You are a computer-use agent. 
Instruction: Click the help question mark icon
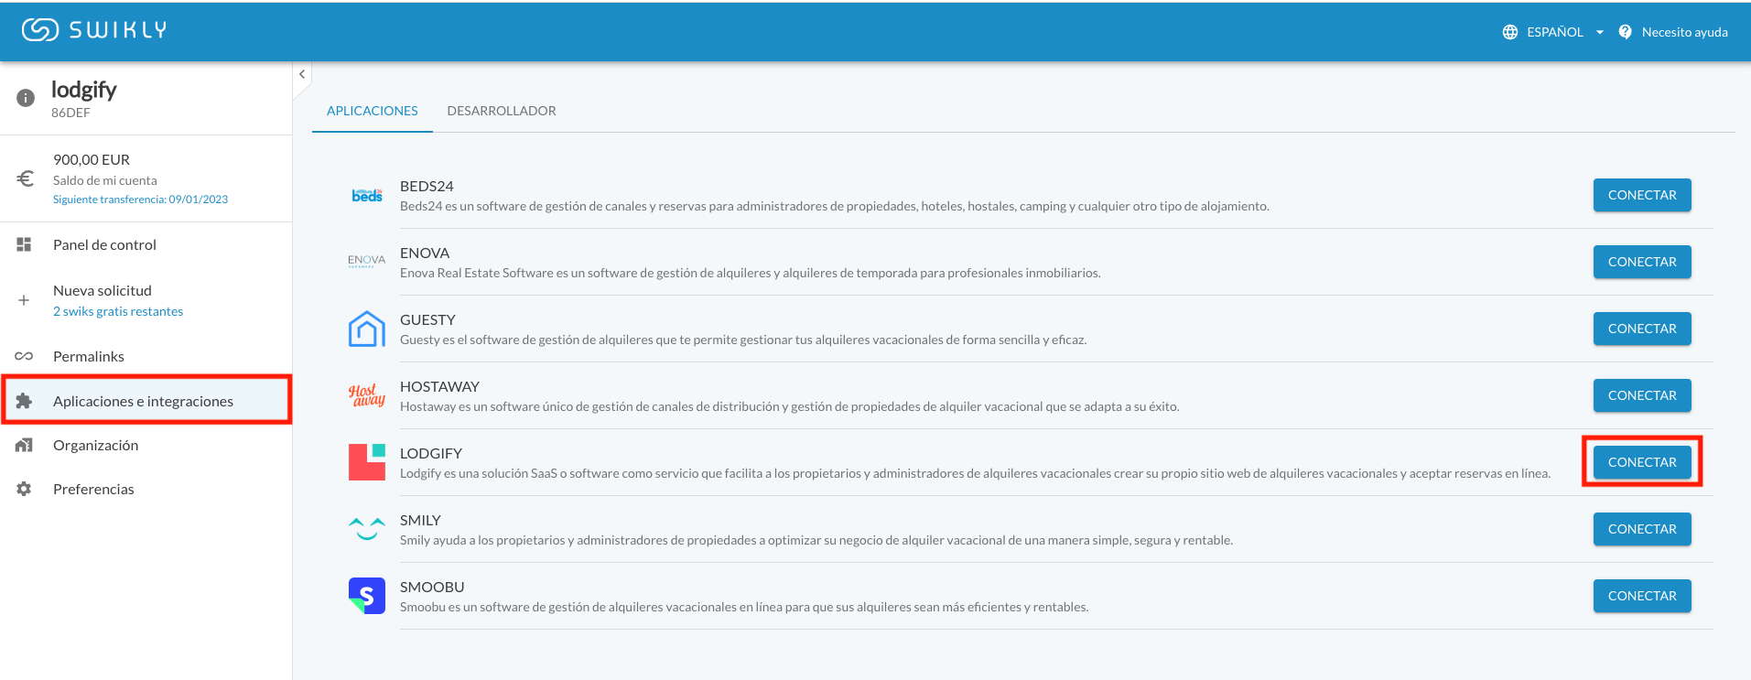pyautogui.click(x=1625, y=32)
